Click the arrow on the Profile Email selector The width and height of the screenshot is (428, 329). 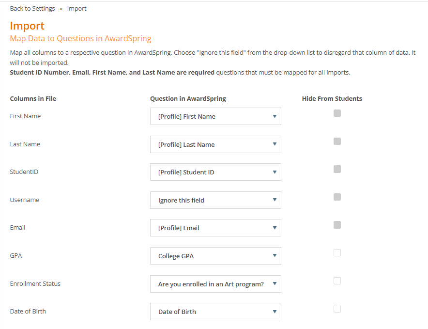click(275, 228)
